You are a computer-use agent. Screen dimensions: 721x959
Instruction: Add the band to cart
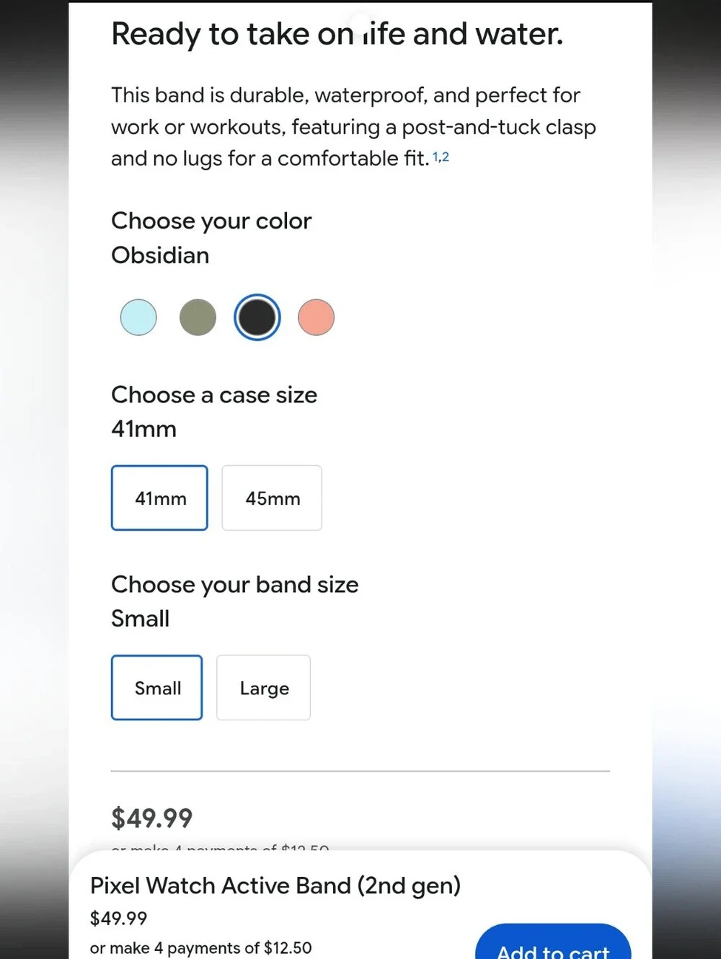pyautogui.click(x=553, y=943)
